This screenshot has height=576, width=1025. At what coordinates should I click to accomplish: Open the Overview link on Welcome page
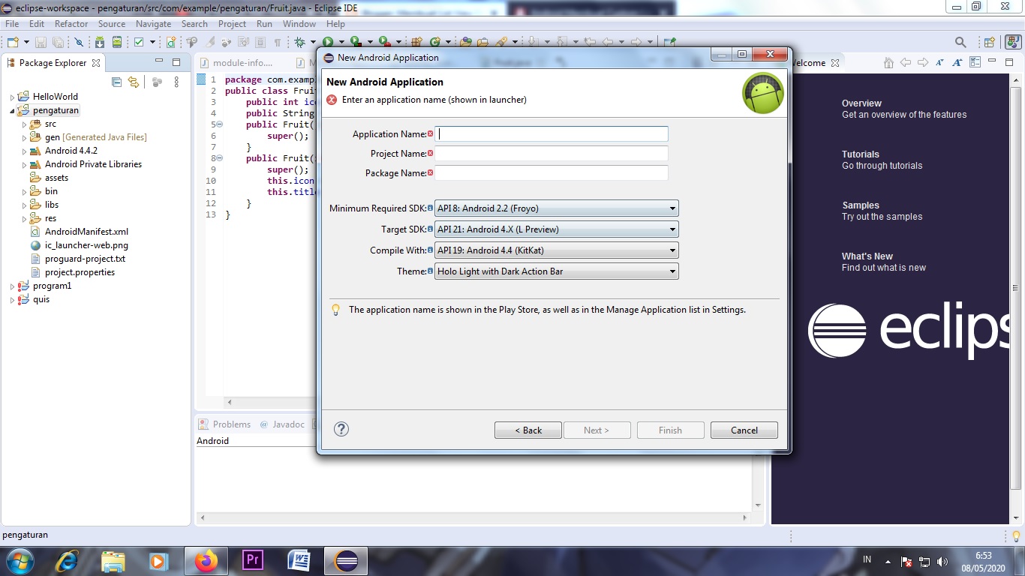pos(861,103)
